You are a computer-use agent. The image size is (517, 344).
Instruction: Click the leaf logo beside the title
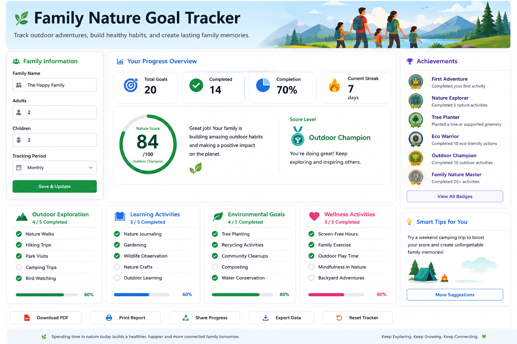pyautogui.click(x=22, y=18)
